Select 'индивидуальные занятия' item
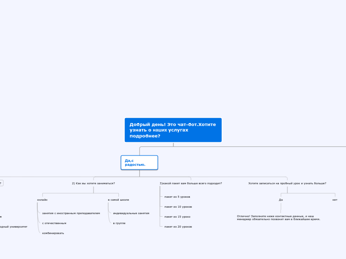This screenshot has width=346, height=259. pos(131,213)
